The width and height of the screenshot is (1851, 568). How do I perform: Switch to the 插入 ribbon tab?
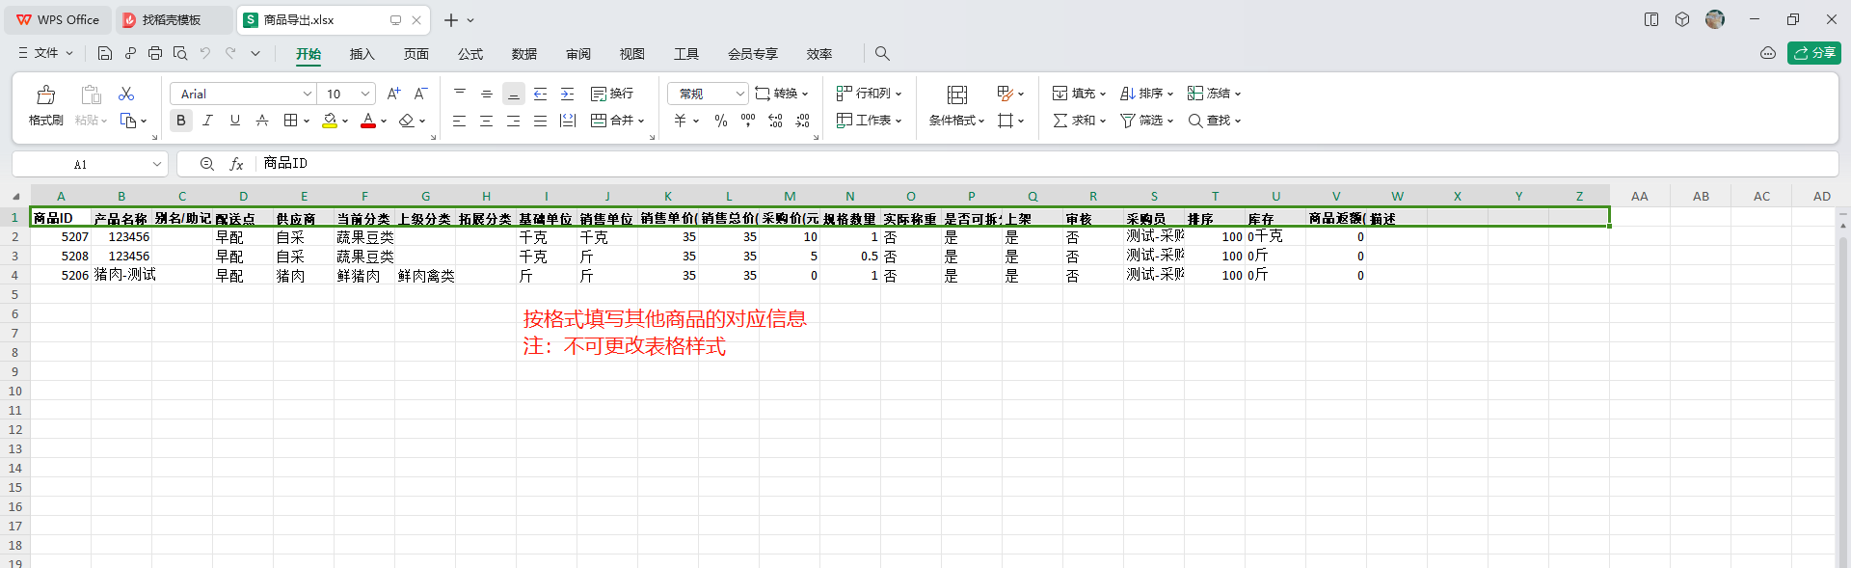362,54
